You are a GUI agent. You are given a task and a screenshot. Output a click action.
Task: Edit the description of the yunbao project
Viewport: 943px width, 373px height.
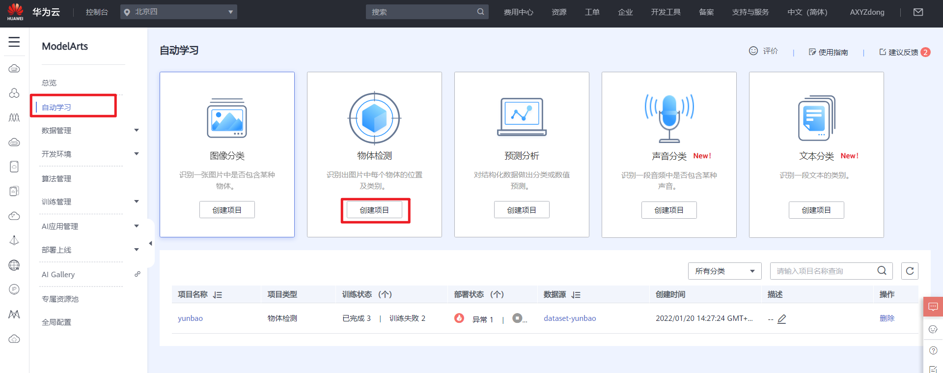[x=782, y=319]
